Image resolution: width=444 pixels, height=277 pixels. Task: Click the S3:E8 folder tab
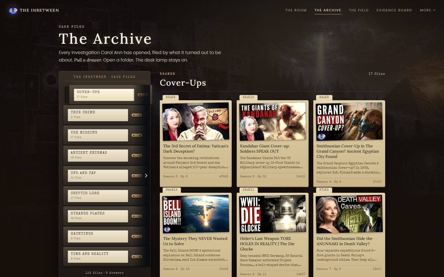pos(170,97)
